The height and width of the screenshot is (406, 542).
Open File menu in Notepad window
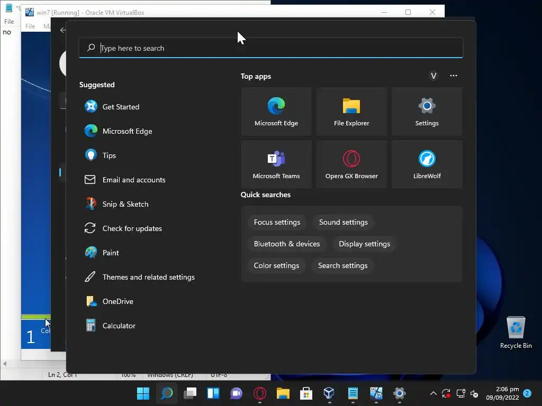(x=9, y=21)
